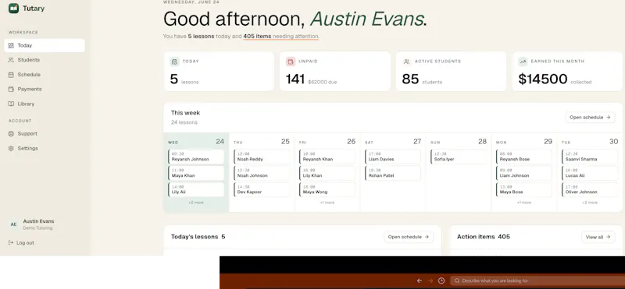Open Maya Bose 13:00 lesson
The width and height of the screenshot is (625, 289).
click(x=524, y=189)
